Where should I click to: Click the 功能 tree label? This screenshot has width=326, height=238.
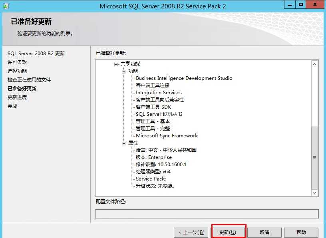(x=133, y=71)
